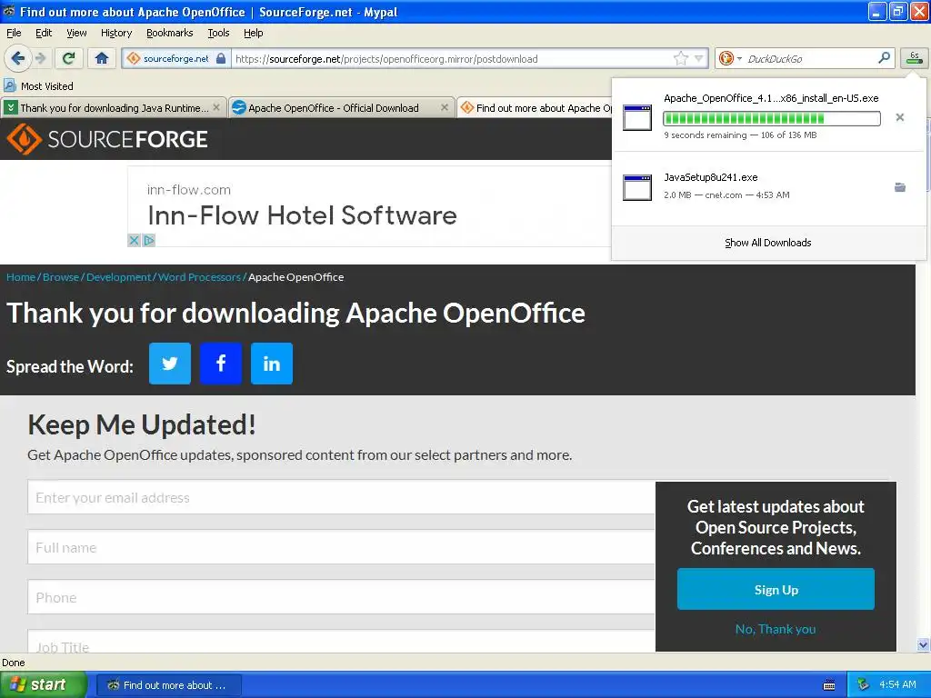Click the sourceforge.net site identity icon

click(x=134, y=58)
